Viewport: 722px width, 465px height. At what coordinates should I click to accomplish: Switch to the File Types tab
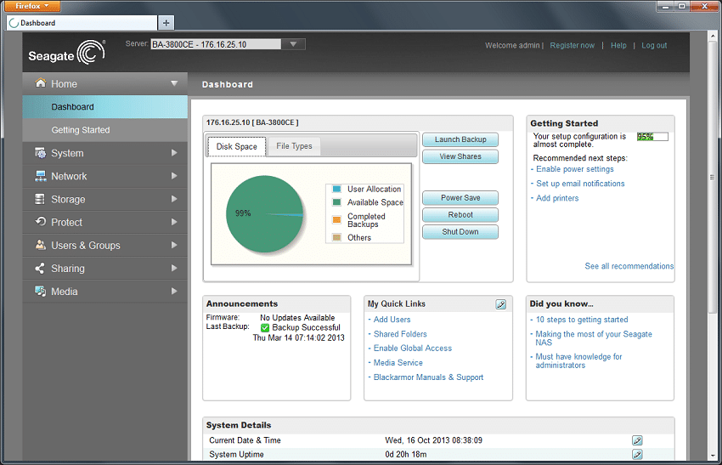tap(294, 146)
